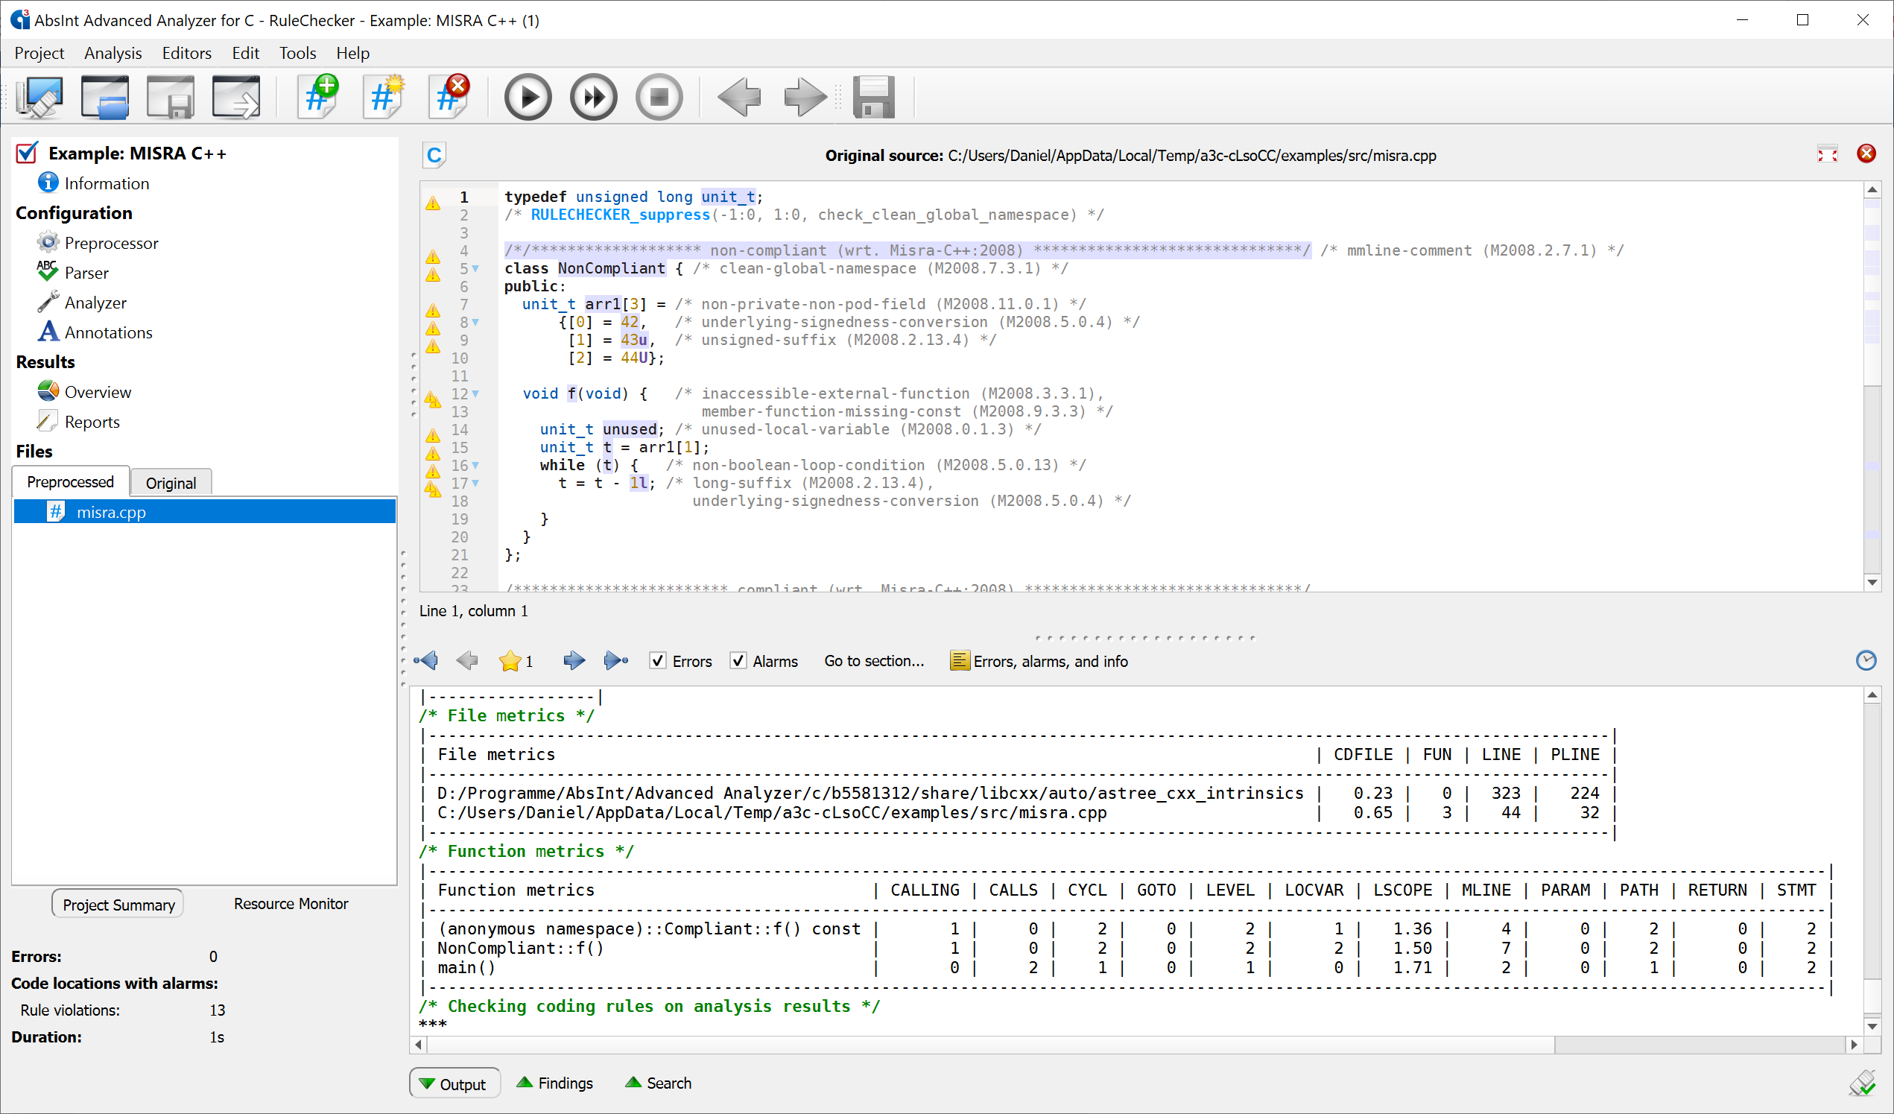
Task: Switch to the Preprocessed files tab
Action: pos(70,482)
